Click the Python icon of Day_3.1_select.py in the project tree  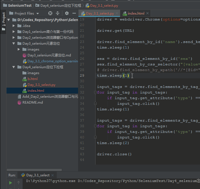(24, 85)
